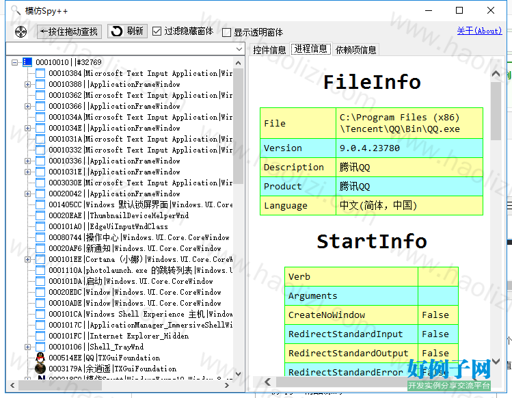Click window icon beside 00010332 Microsoft Text Input

(40, 150)
